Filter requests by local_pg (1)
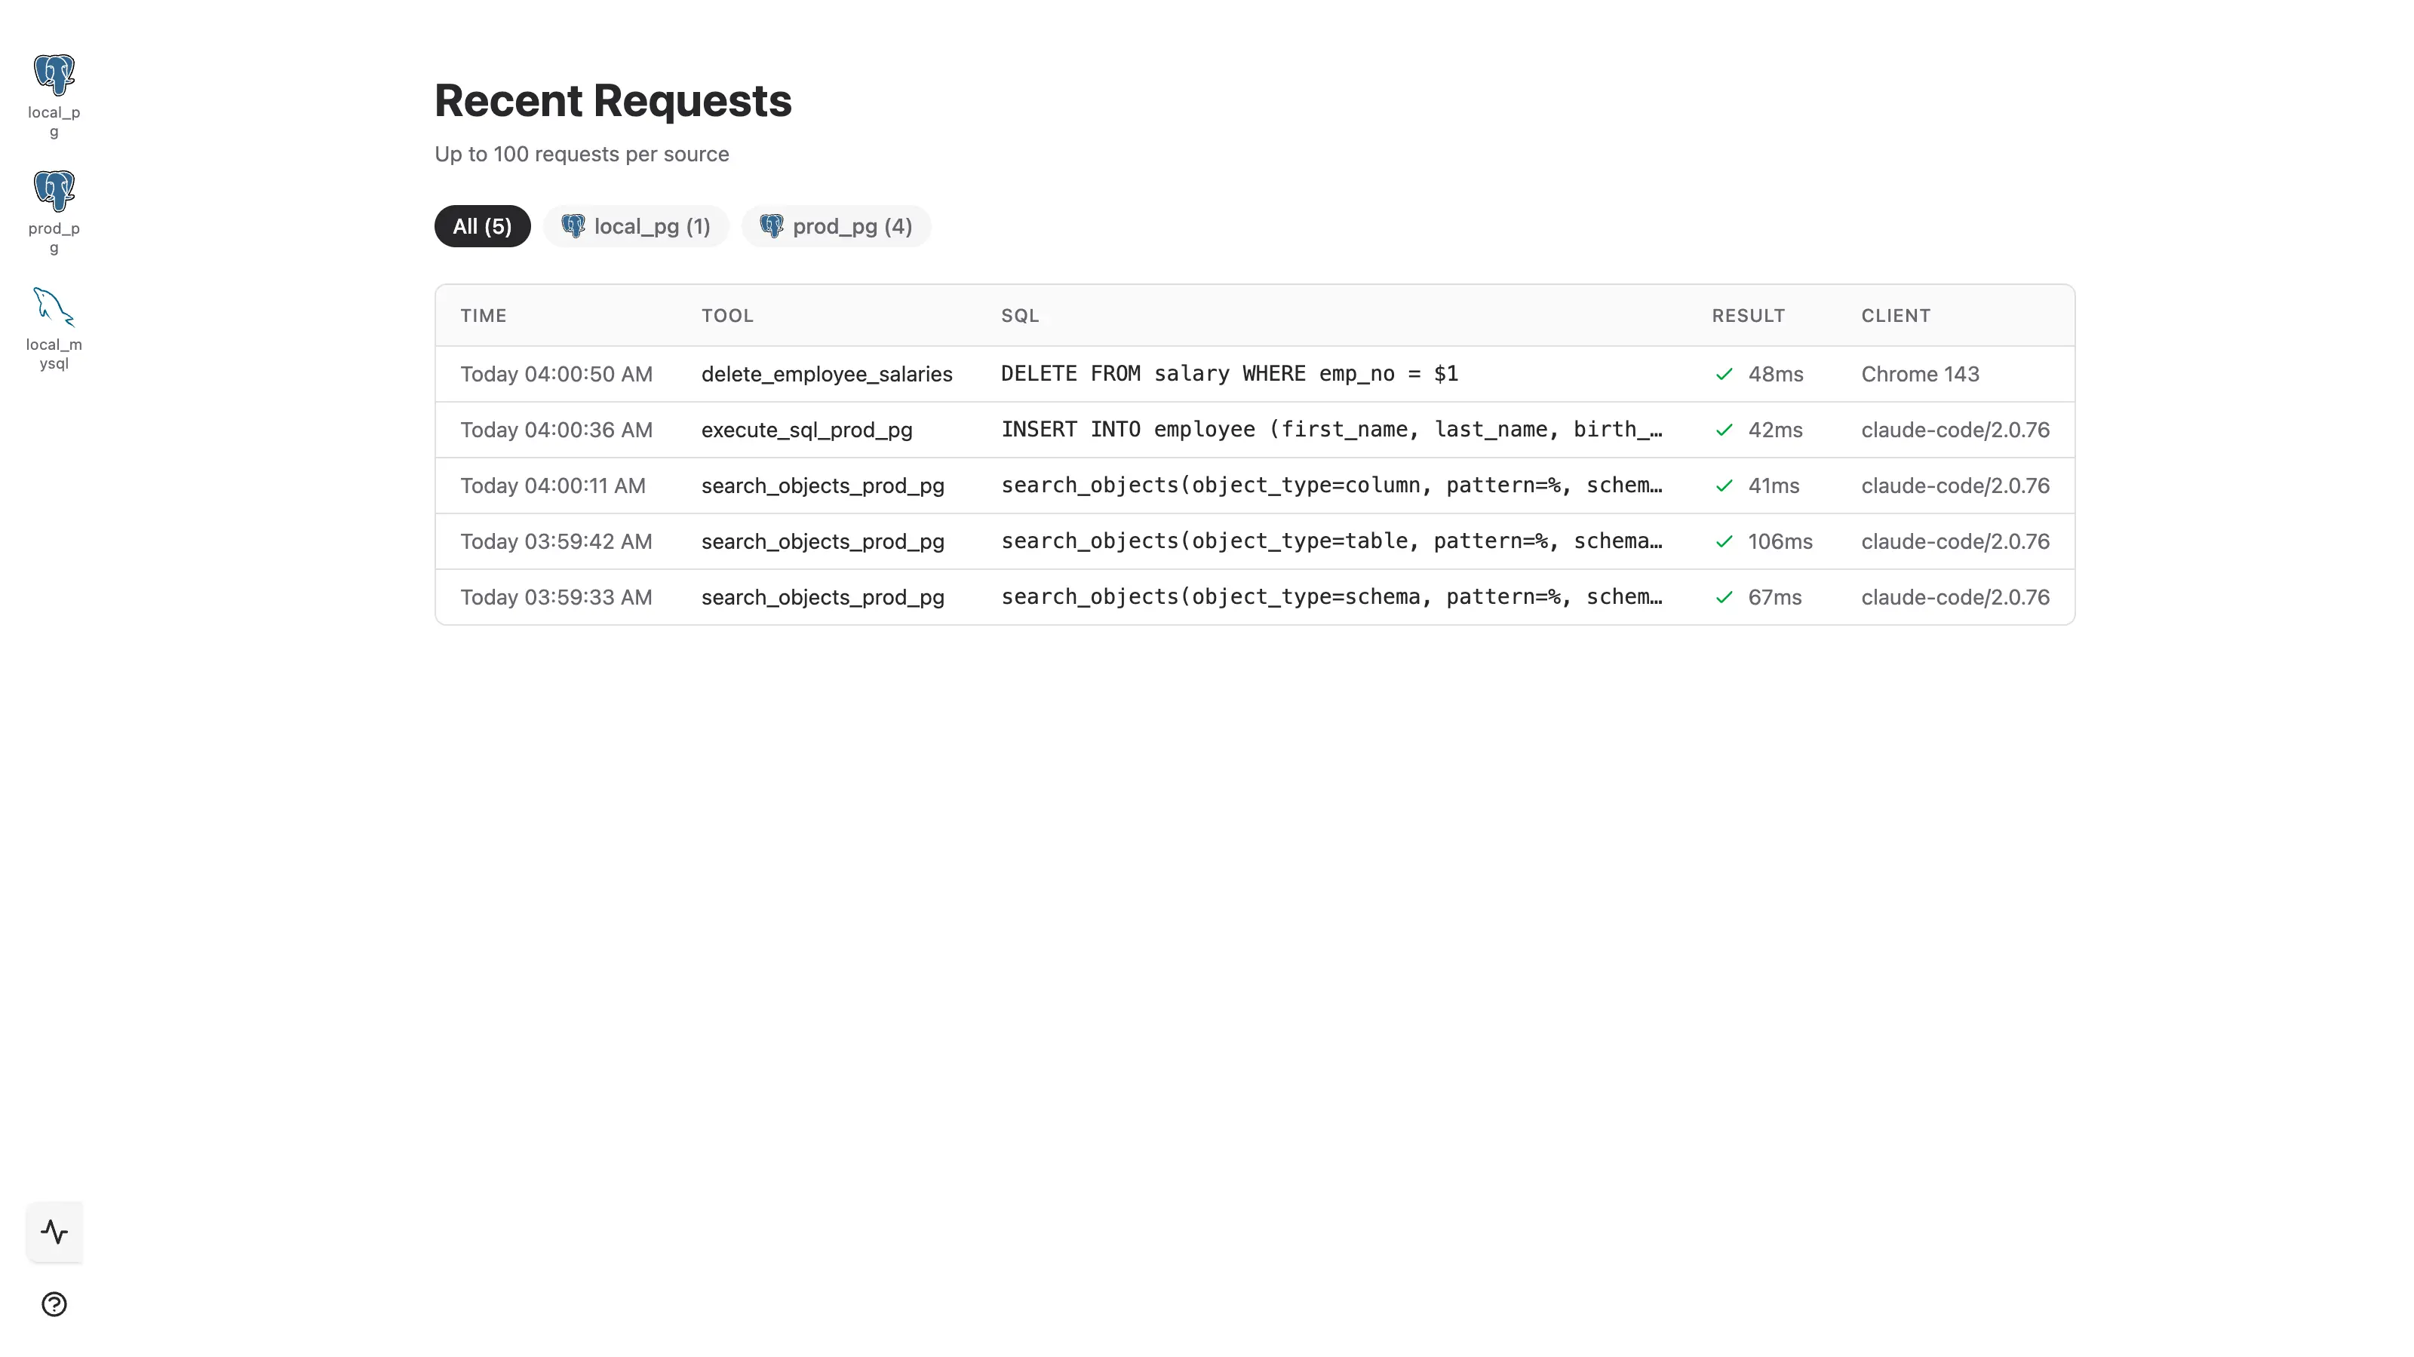Image resolution: width=2414 pixels, height=1357 pixels. click(x=635, y=227)
